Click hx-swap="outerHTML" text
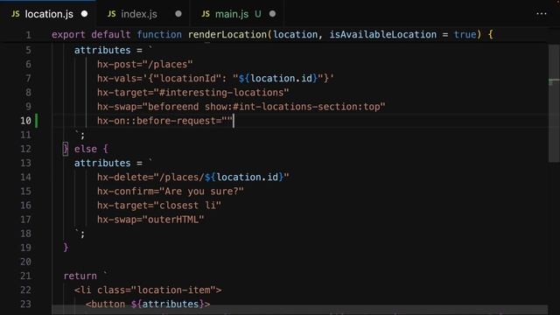The image size is (560, 315). tap(150, 220)
